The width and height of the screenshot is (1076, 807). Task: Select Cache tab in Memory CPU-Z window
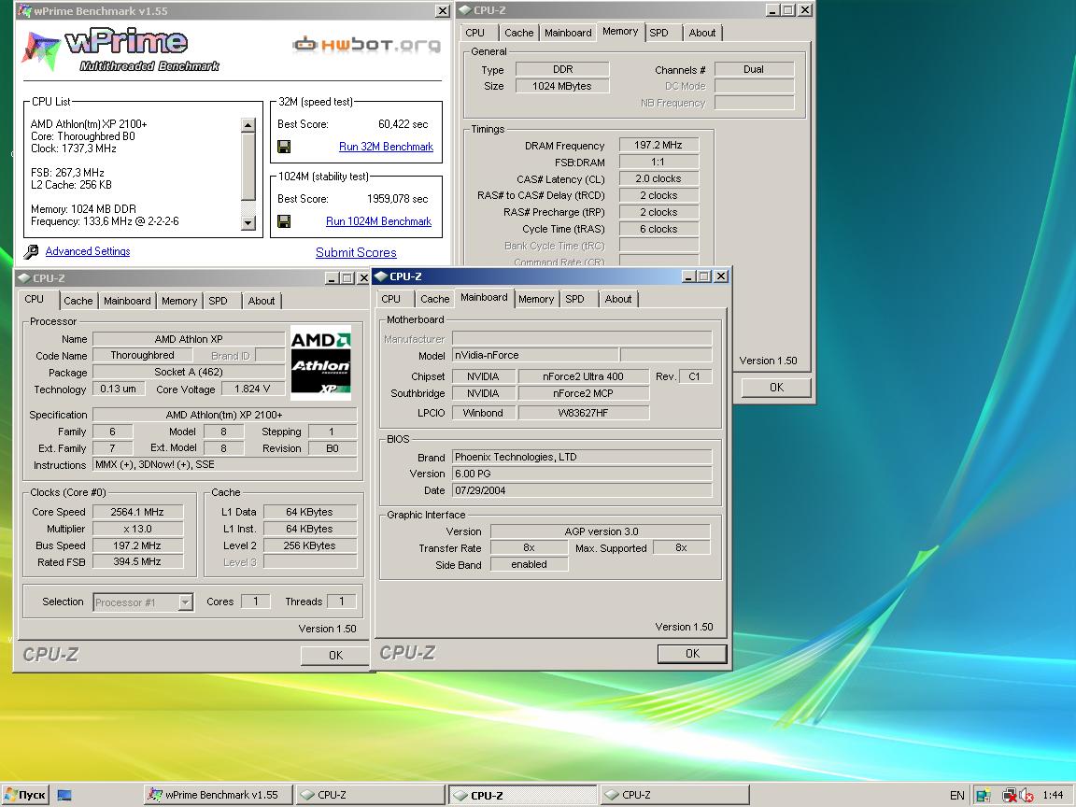coord(518,33)
